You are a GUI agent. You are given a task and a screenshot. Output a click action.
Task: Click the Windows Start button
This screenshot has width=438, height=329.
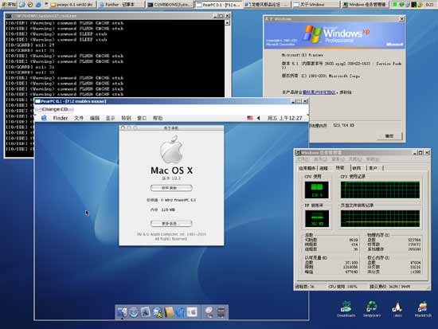(x=9, y=5)
